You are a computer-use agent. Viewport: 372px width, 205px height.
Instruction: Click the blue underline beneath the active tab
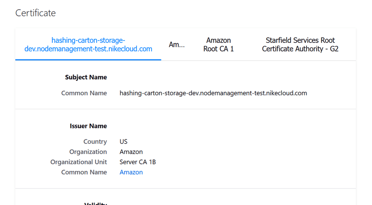[x=88, y=60]
